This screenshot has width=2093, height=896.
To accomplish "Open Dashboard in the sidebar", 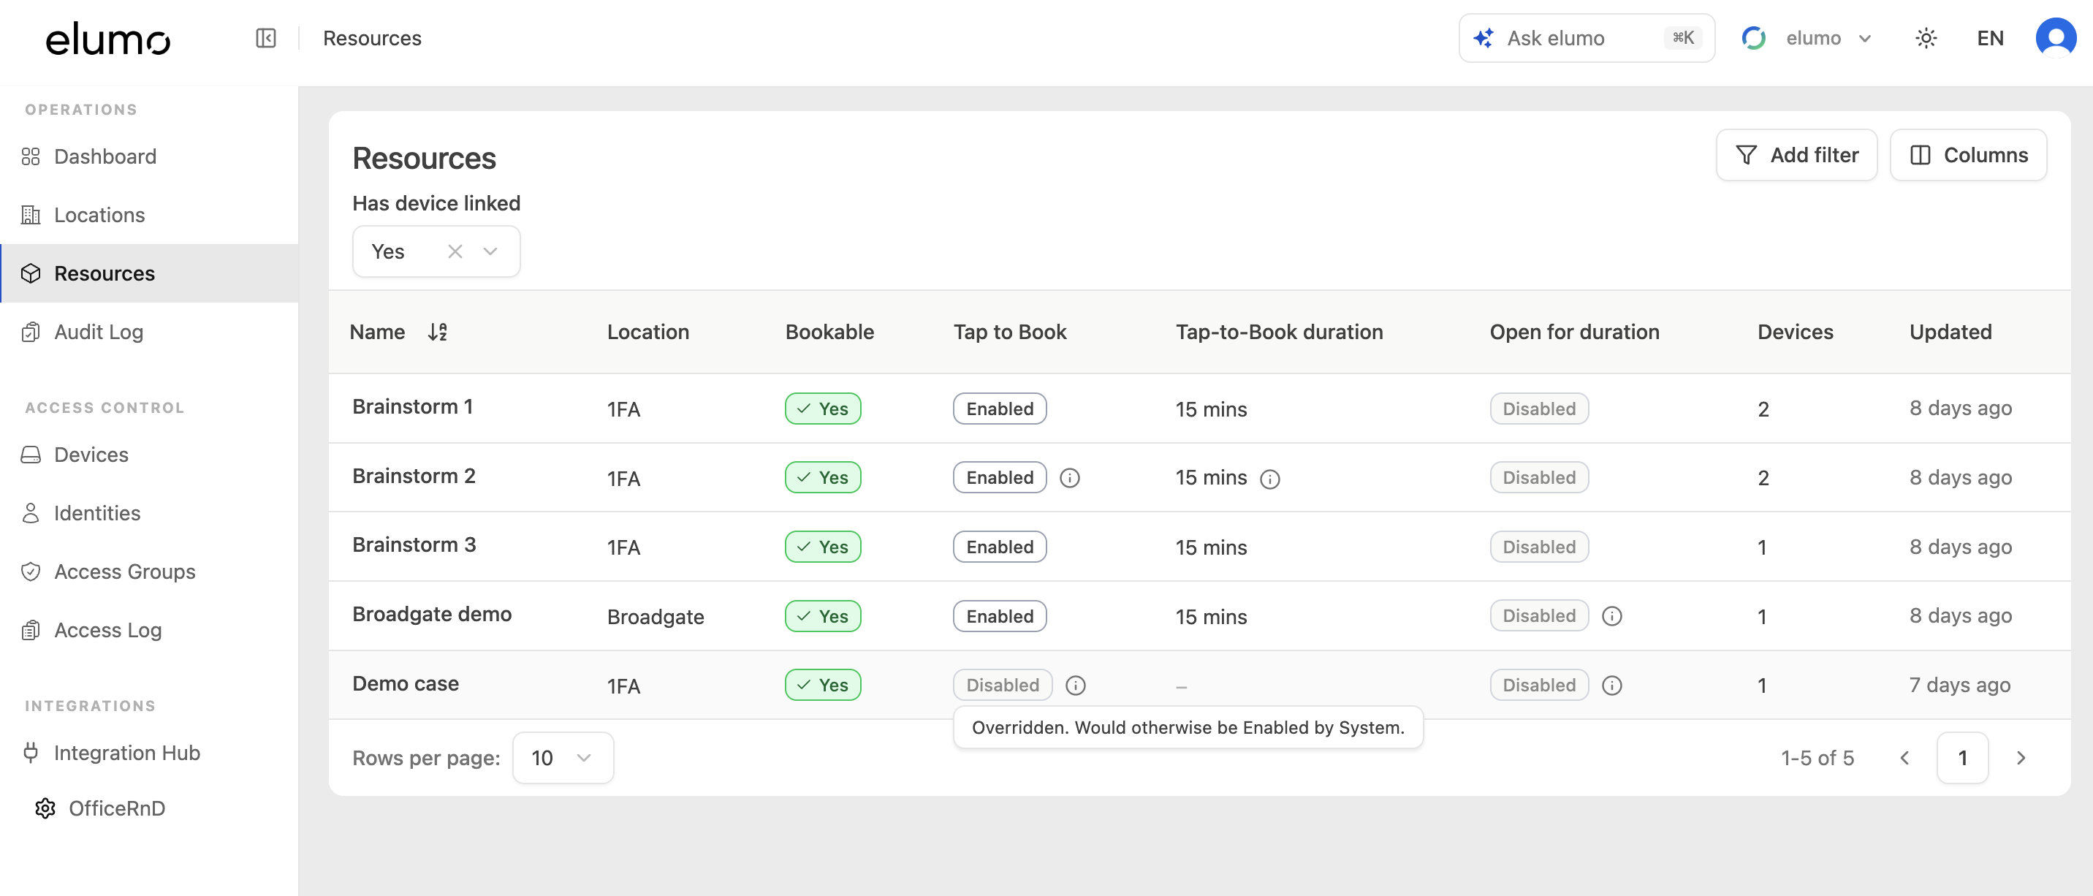I will point(150,157).
